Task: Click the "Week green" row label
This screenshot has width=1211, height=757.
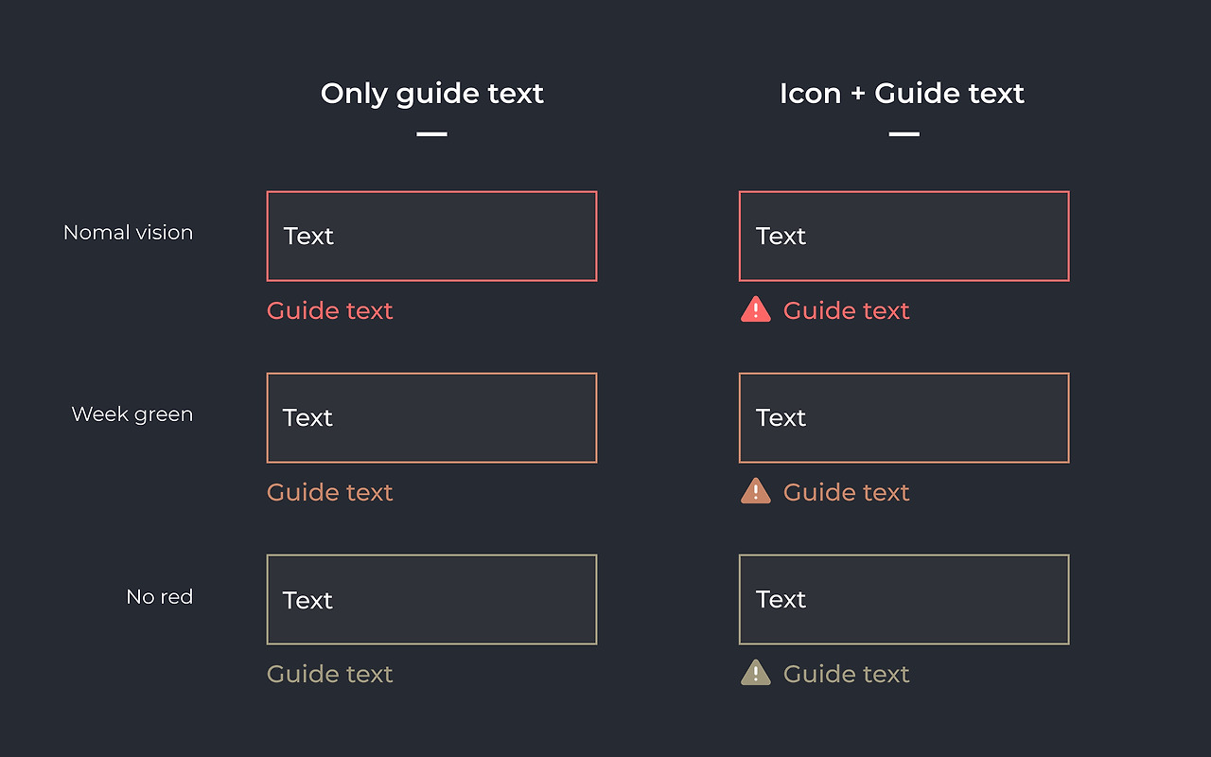Action: [132, 414]
